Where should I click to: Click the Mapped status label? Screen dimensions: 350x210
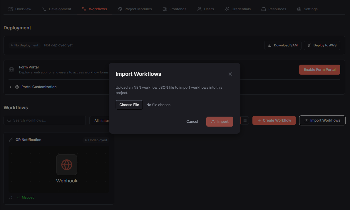[x=26, y=197]
